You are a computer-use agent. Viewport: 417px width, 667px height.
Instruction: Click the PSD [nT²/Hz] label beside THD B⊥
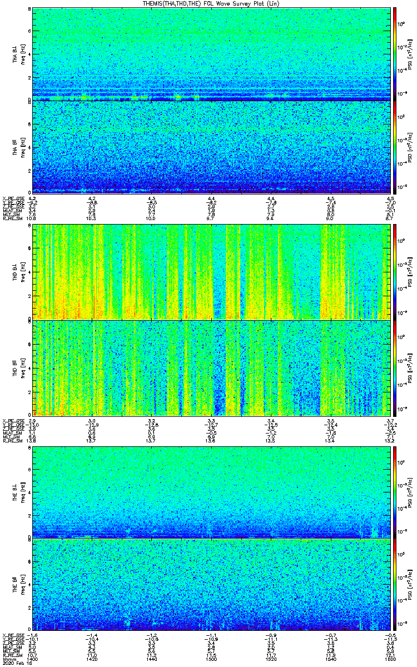tap(410, 272)
